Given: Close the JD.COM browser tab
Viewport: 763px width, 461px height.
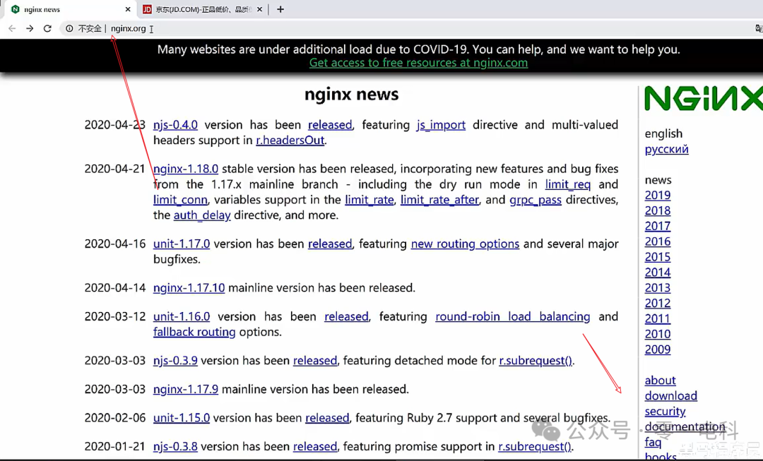Looking at the screenshot, I should pos(259,10).
